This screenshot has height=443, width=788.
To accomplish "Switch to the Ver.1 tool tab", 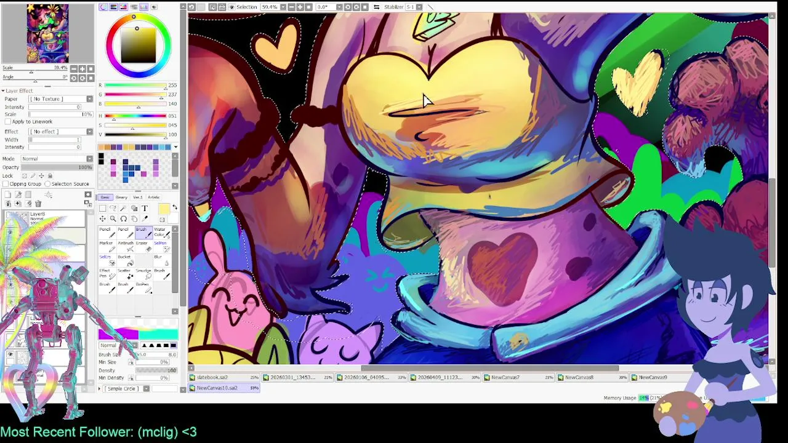I will [x=137, y=198].
